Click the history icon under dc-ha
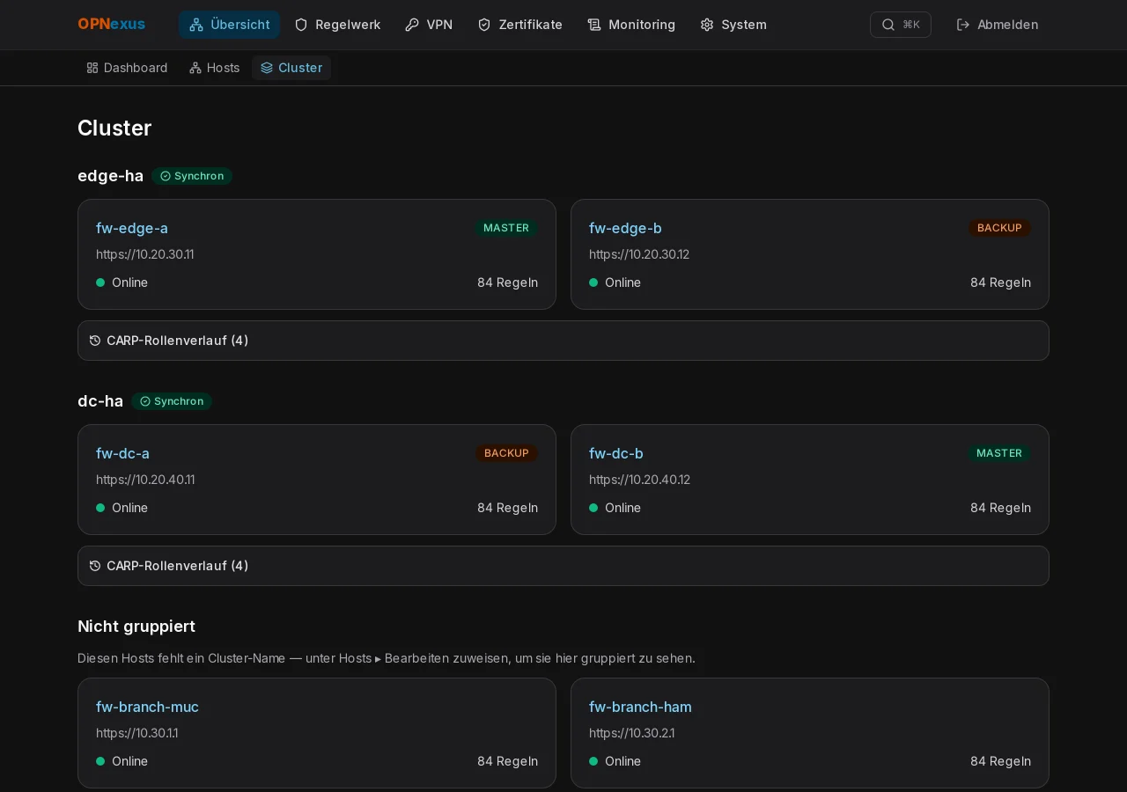The width and height of the screenshot is (1127, 792). [95, 566]
